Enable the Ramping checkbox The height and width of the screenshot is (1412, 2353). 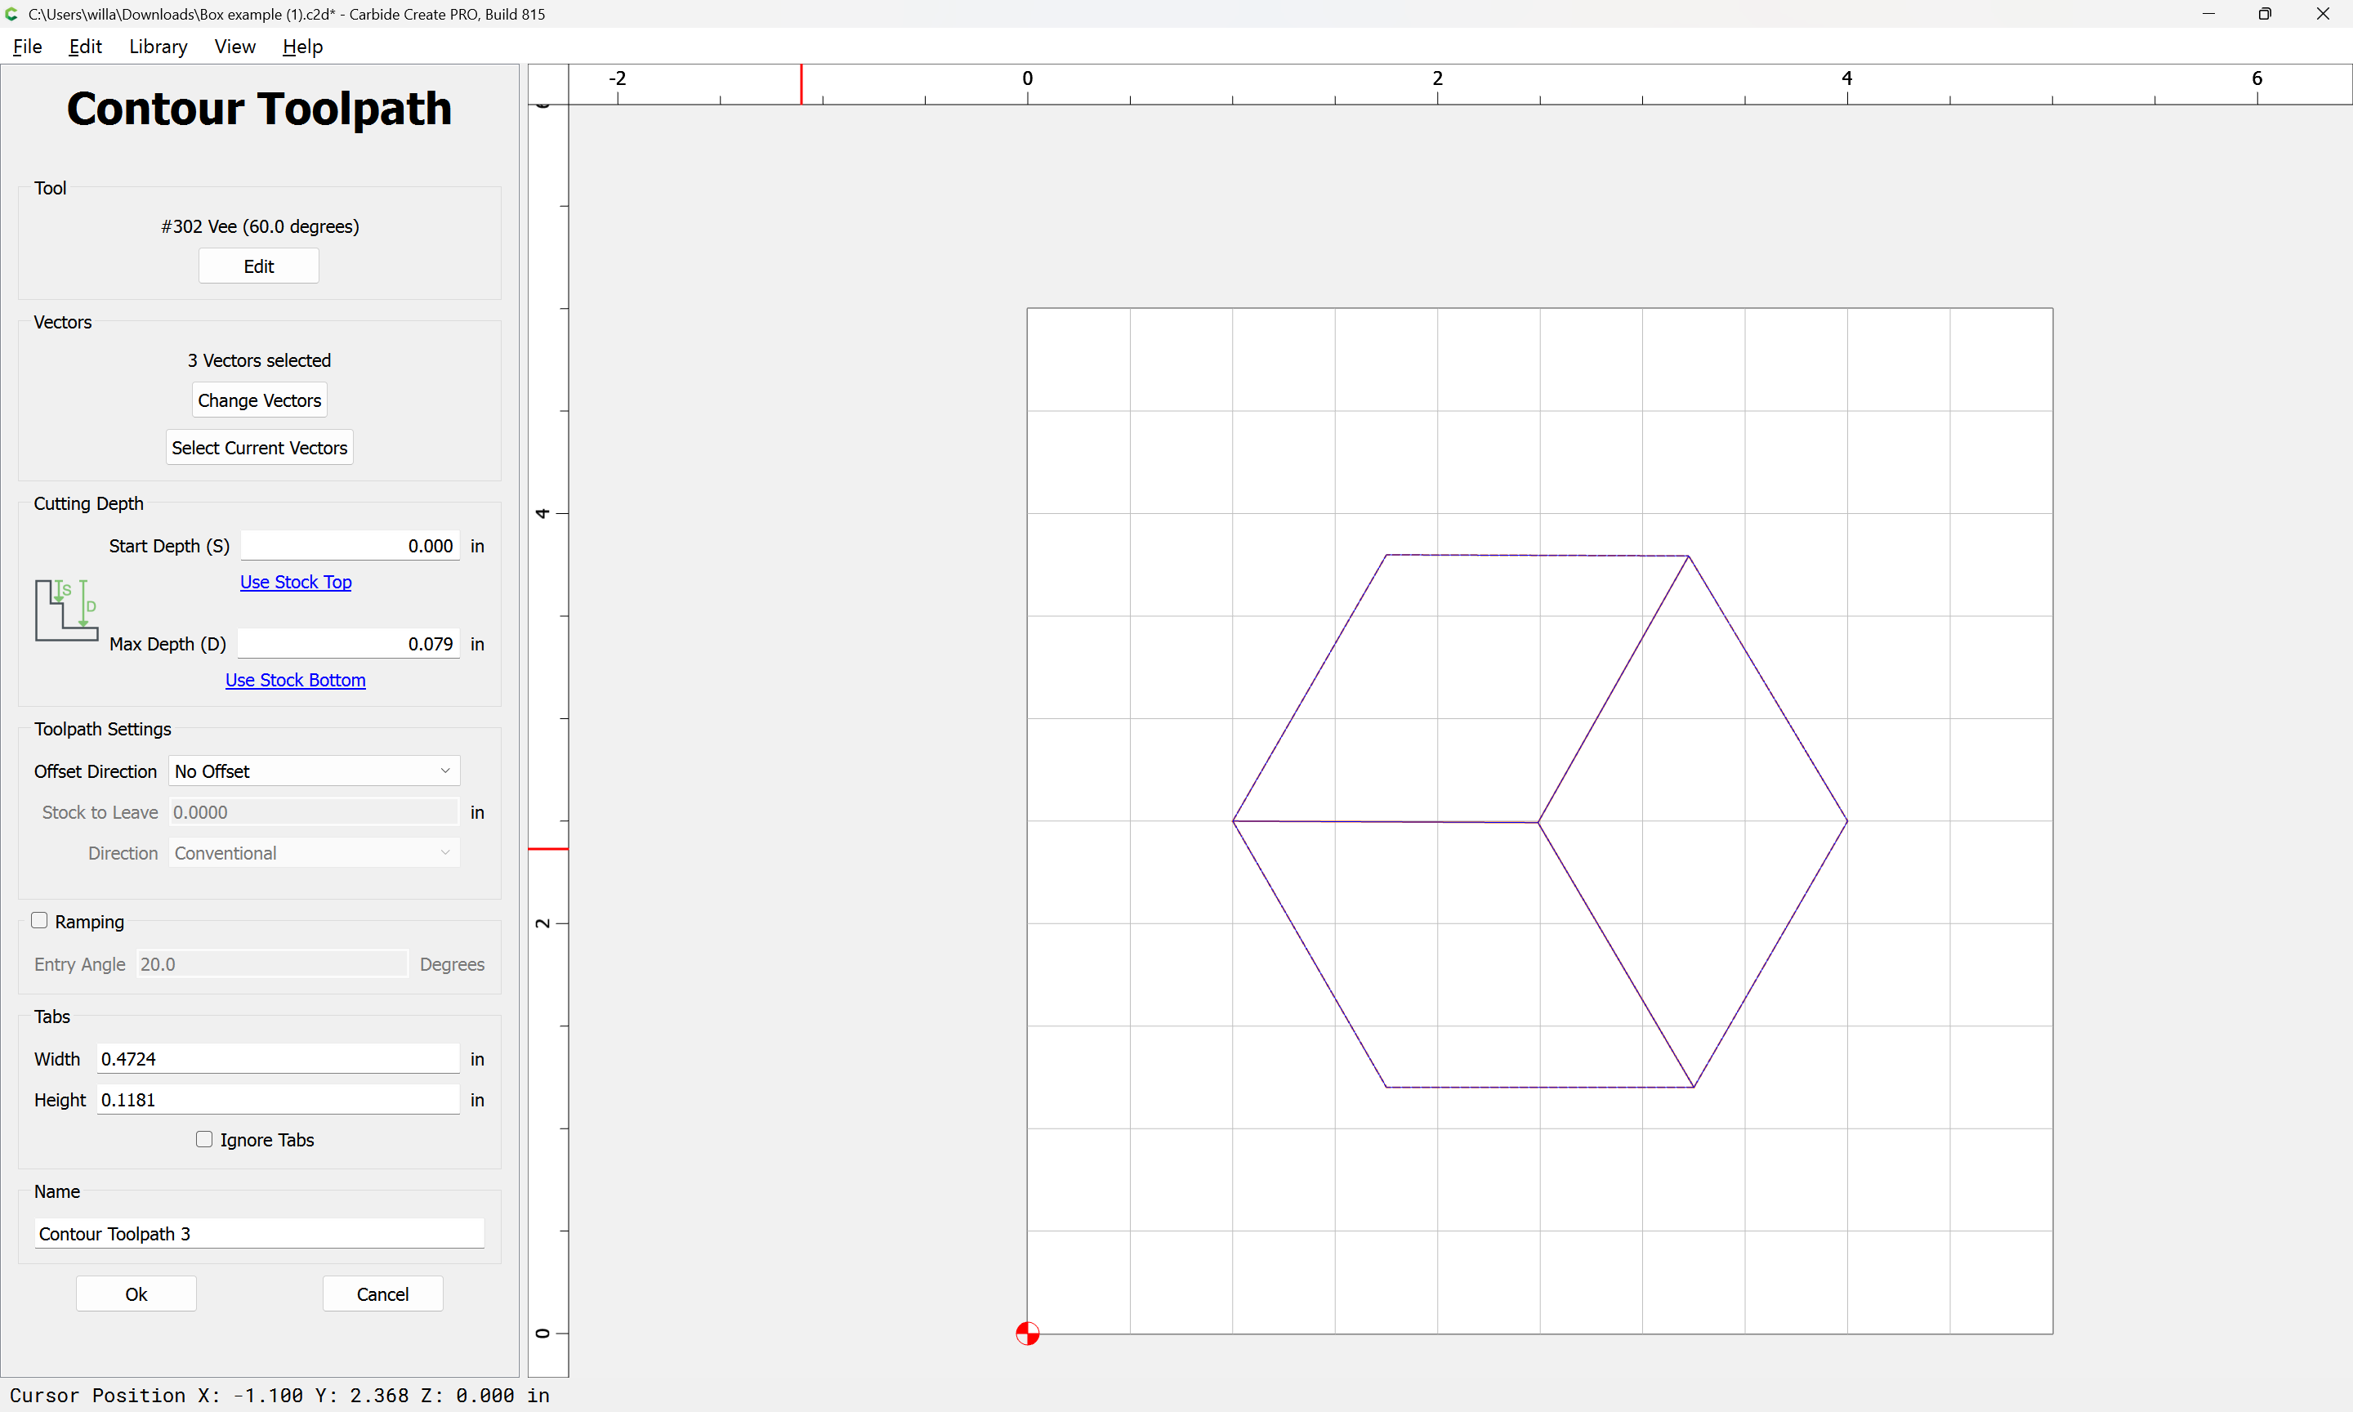point(39,920)
